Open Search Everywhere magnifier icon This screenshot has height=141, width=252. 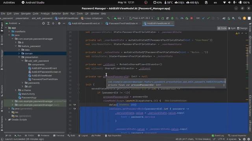pos(239,18)
